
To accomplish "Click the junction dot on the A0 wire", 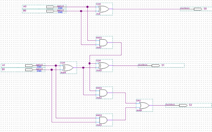I will tap(87, 7).
